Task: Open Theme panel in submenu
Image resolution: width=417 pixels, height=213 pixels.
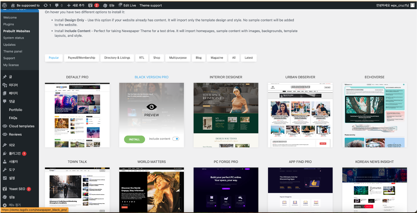Action: 13,51
